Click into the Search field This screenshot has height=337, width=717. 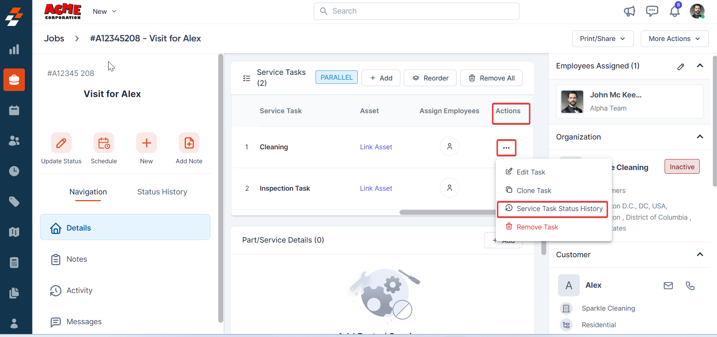click(416, 11)
